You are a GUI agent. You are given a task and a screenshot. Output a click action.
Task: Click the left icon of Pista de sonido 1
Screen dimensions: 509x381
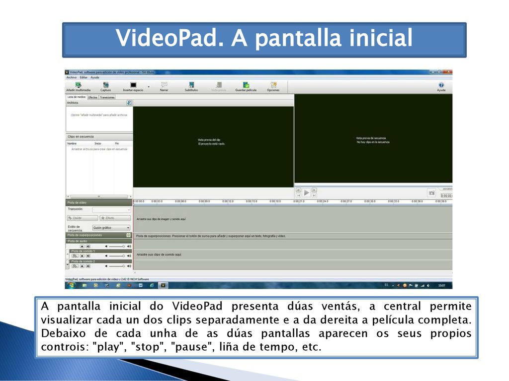75,256
